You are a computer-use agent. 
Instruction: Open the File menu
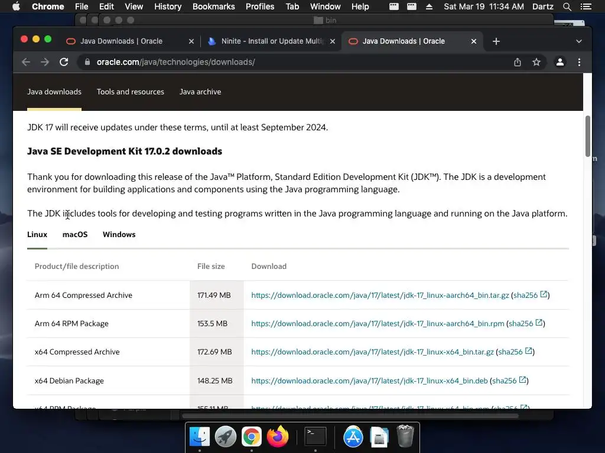pos(82,6)
